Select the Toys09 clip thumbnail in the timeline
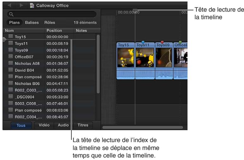 tap(164, 58)
